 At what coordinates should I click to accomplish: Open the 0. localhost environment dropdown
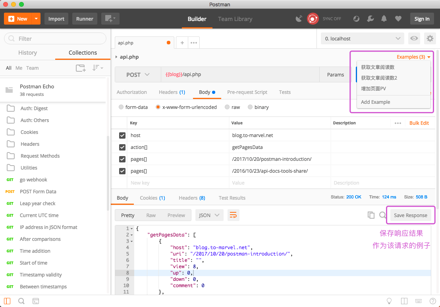click(x=362, y=38)
